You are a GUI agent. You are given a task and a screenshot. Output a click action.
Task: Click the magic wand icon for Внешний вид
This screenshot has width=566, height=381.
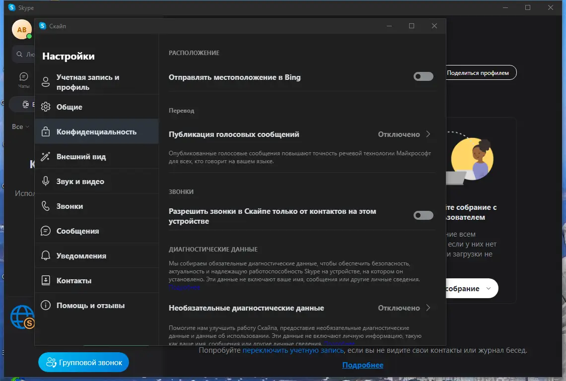click(x=46, y=157)
